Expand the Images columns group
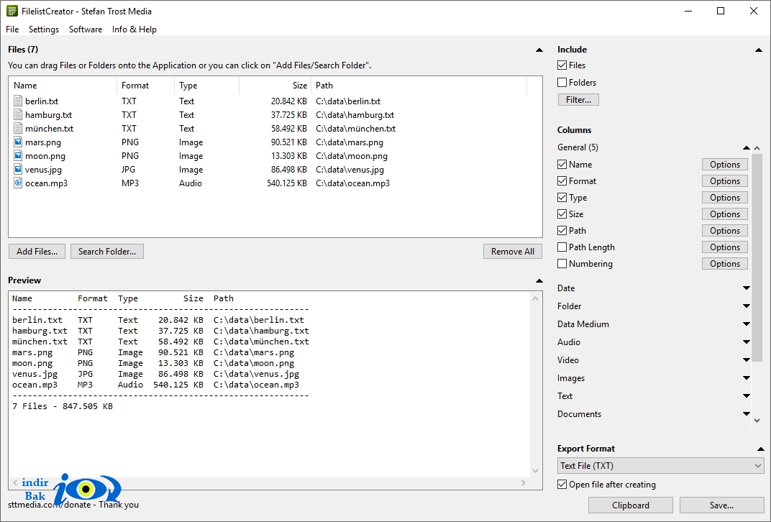This screenshot has height=522, width=771. coord(746,378)
